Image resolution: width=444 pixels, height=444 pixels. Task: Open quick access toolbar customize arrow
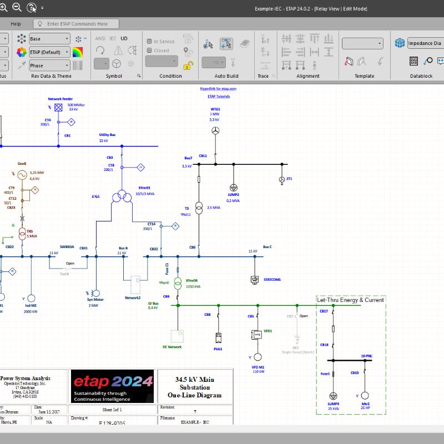click(42, 8)
